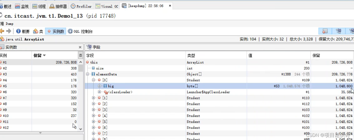Image resolution: width=354 pixels, height=140 pixels.
Task: Click the 字段 column header
Action: (135, 56)
